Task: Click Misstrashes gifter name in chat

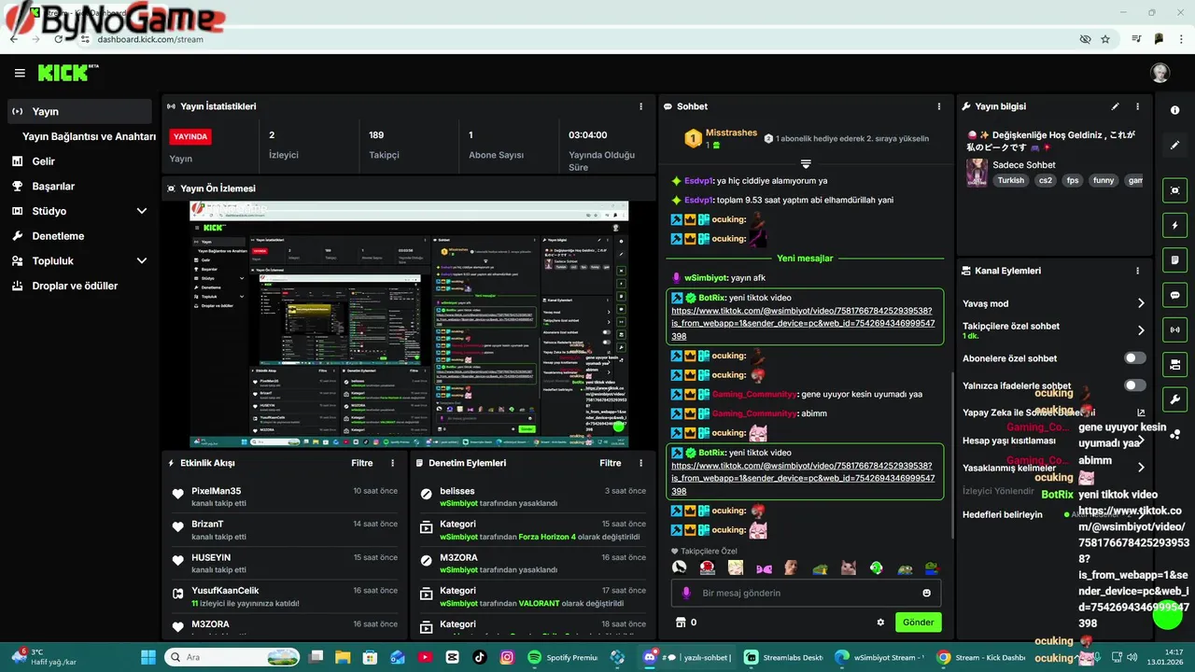Action: point(731,133)
